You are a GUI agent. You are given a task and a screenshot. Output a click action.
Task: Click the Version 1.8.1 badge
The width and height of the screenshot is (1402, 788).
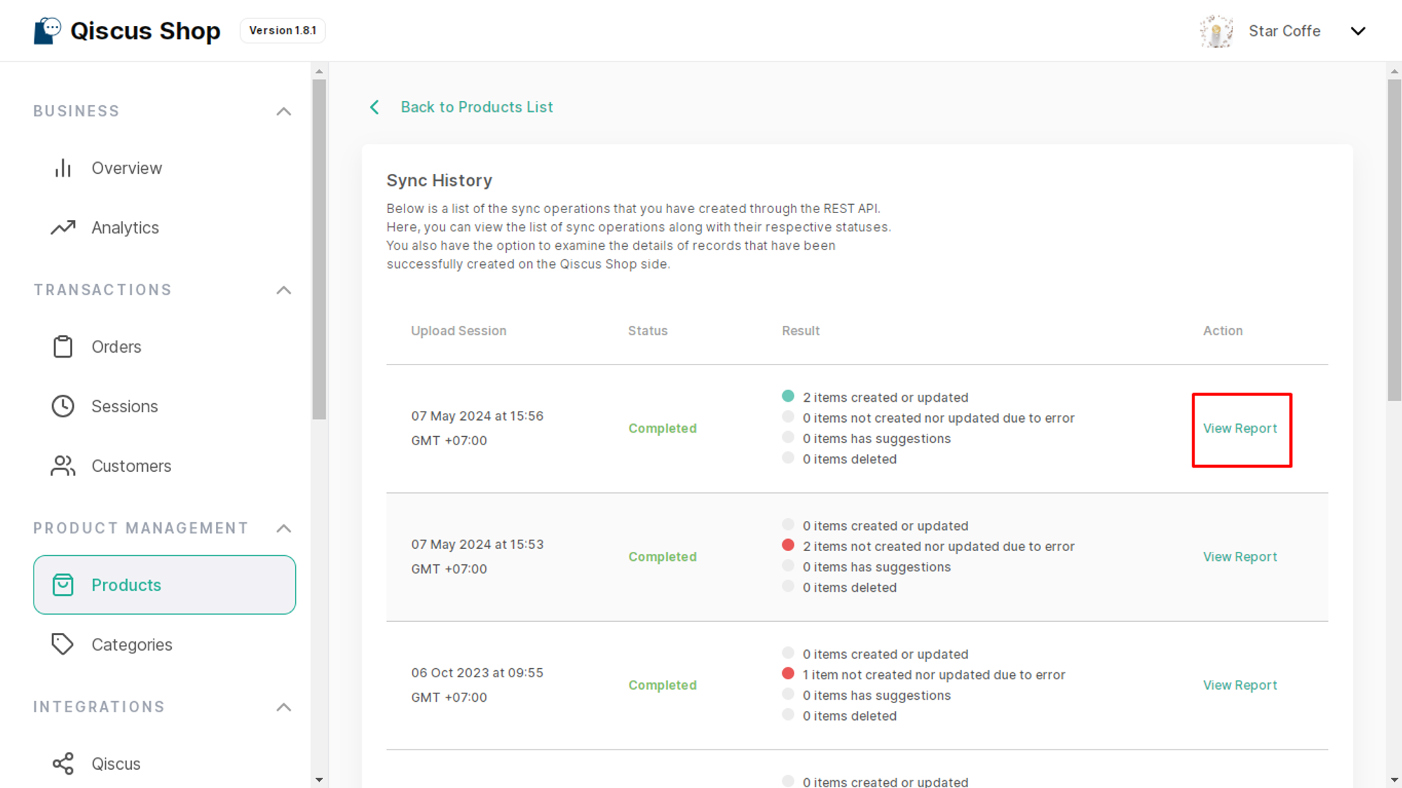[283, 31]
